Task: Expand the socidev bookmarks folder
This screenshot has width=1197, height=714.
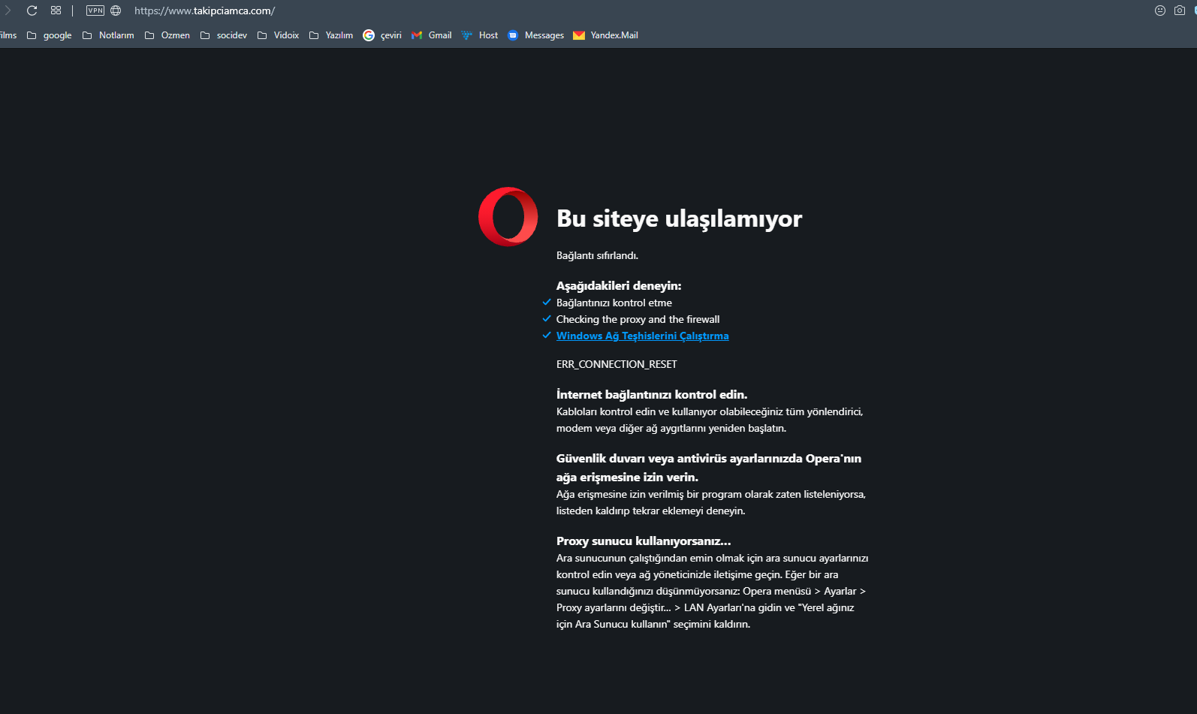Action: (x=224, y=35)
